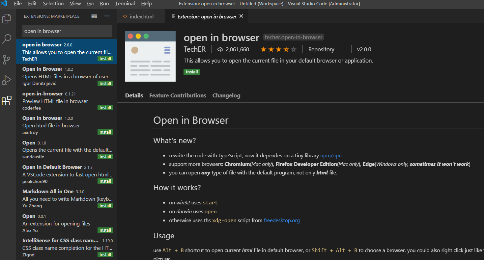Select Open in Browser 1.0.2 list entry
The width and height of the screenshot is (484, 260).
[67, 76]
